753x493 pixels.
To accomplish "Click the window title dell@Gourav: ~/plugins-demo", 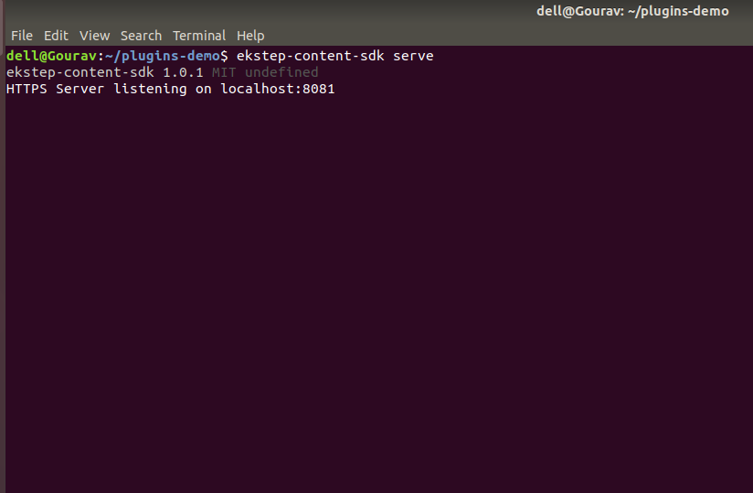I will [632, 11].
